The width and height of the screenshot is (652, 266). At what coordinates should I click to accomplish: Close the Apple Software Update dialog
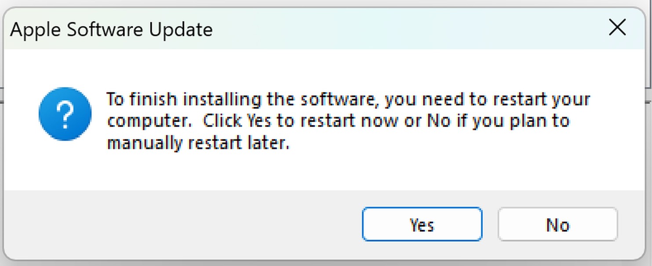[617, 28]
